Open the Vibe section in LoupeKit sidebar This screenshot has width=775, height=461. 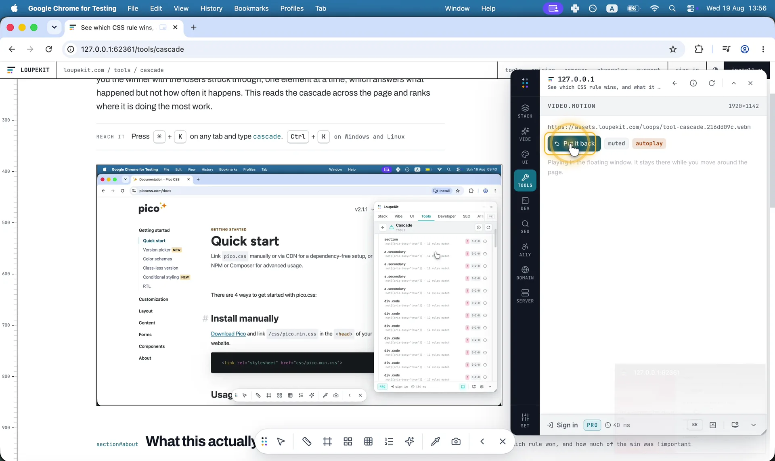point(525,134)
